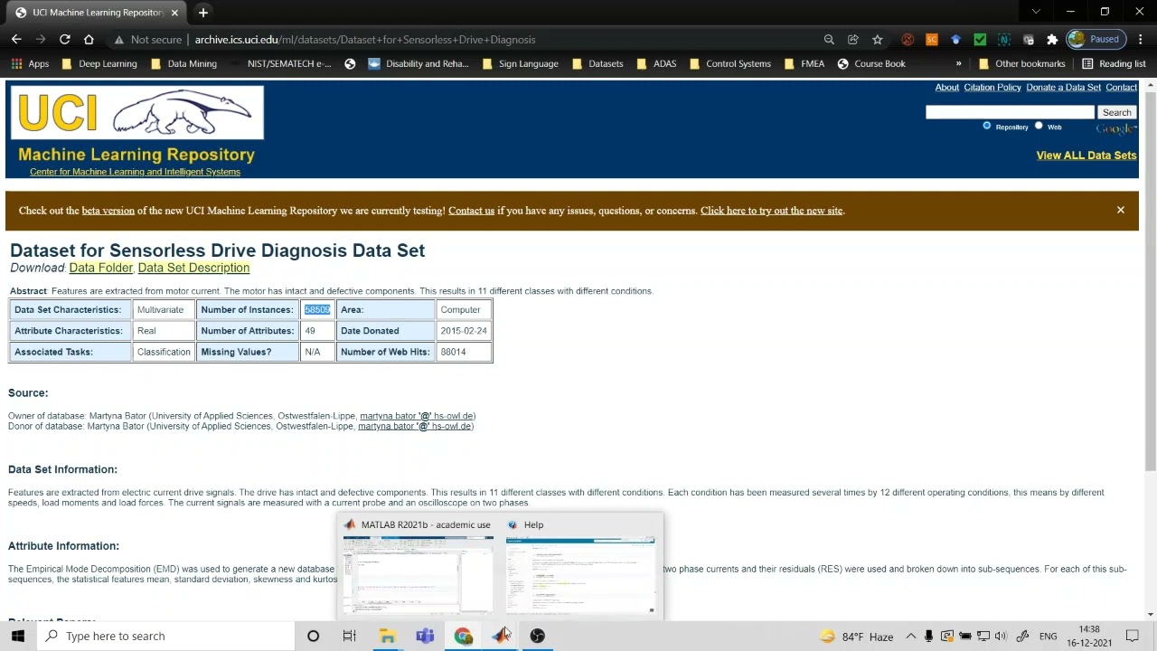Reload the current page
Image resolution: width=1157 pixels, height=651 pixels.
click(65, 40)
